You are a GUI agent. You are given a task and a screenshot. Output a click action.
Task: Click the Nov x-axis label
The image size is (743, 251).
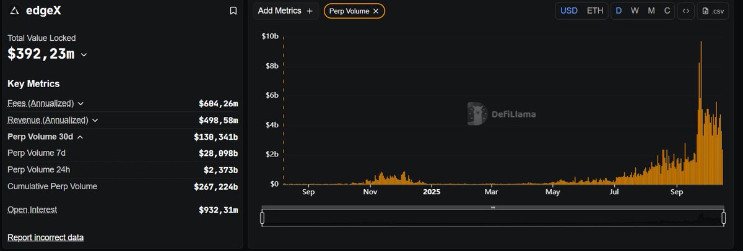pyautogui.click(x=370, y=192)
